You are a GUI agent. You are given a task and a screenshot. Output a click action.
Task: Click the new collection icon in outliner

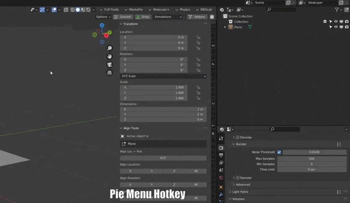click(346, 10)
